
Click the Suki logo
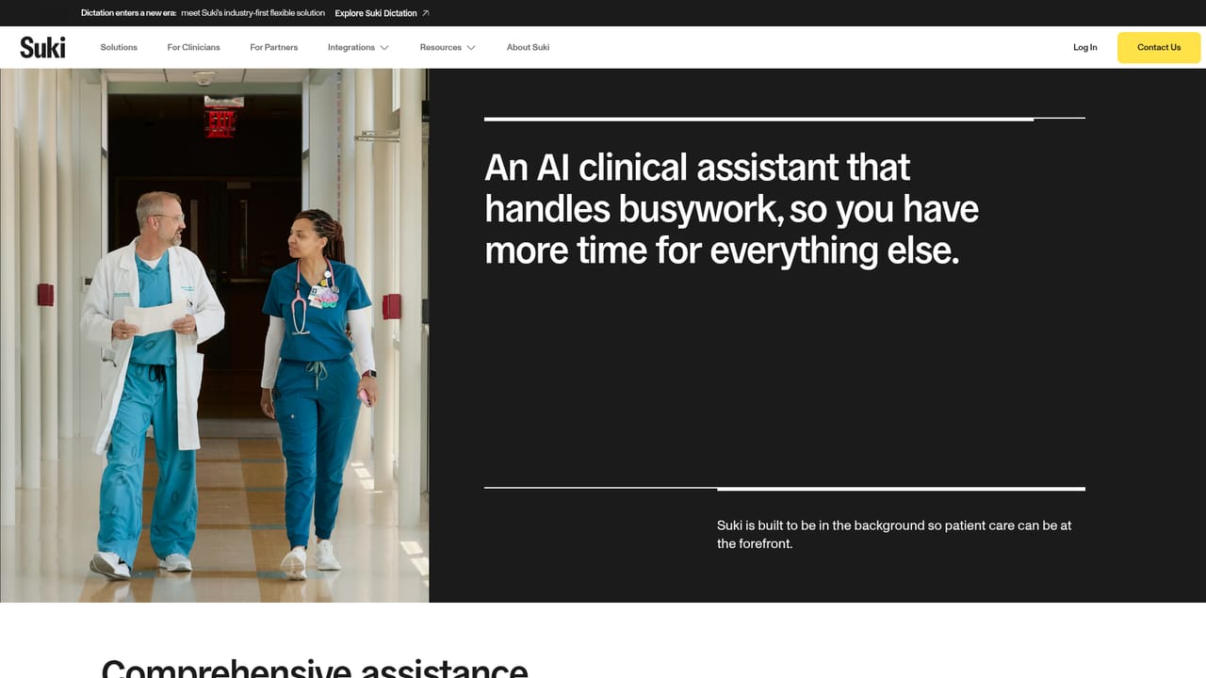coord(42,47)
